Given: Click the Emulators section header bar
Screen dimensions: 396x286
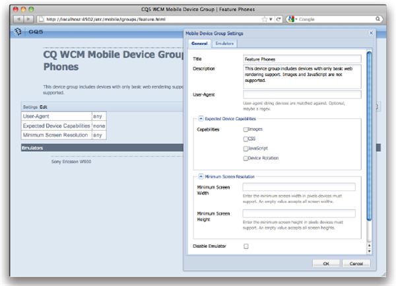Looking at the screenshot, I should click(x=102, y=148).
